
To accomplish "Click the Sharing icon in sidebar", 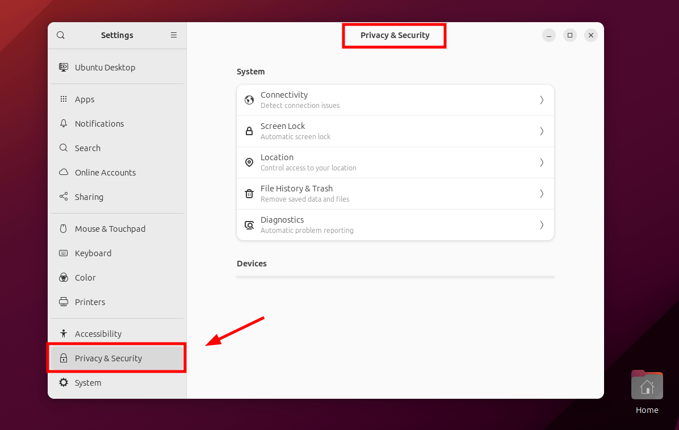I will pos(64,197).
